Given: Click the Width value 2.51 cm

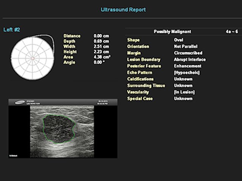Looking at the screenshot, I should pos(101,46).
